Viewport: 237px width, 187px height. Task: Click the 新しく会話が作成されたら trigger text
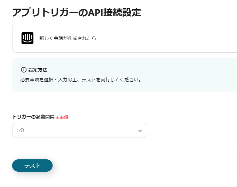68,38
